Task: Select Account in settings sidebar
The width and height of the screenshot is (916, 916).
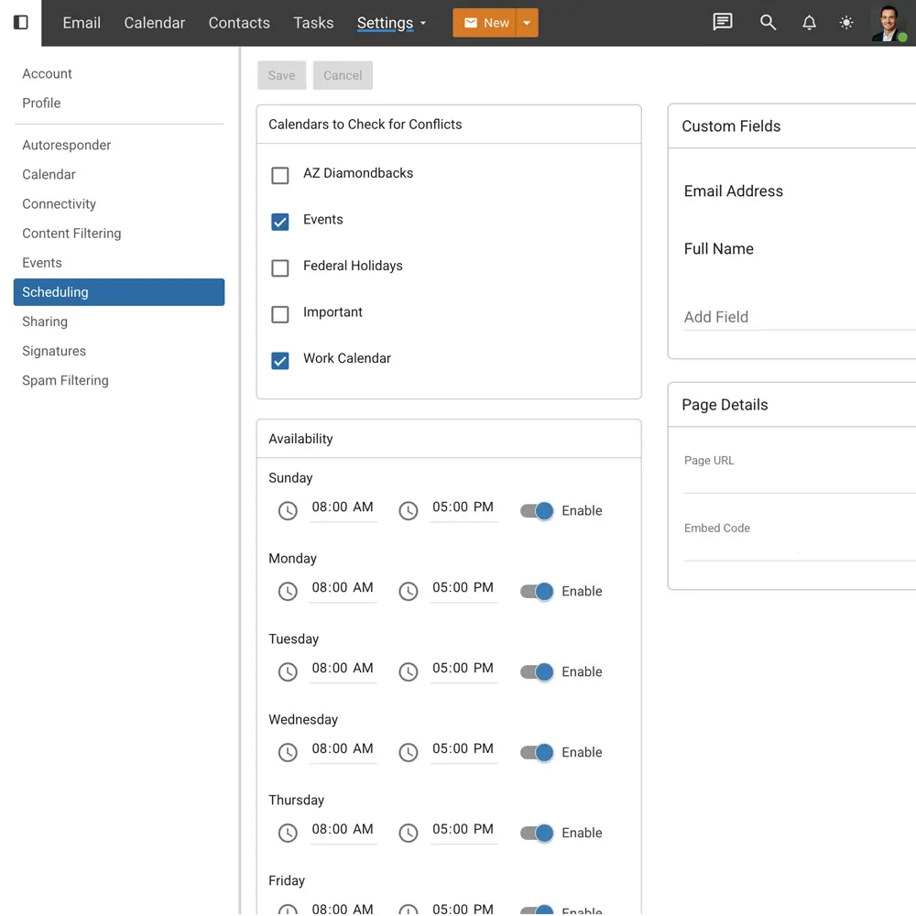Action: pyautogui.click(x=47, y=73)
